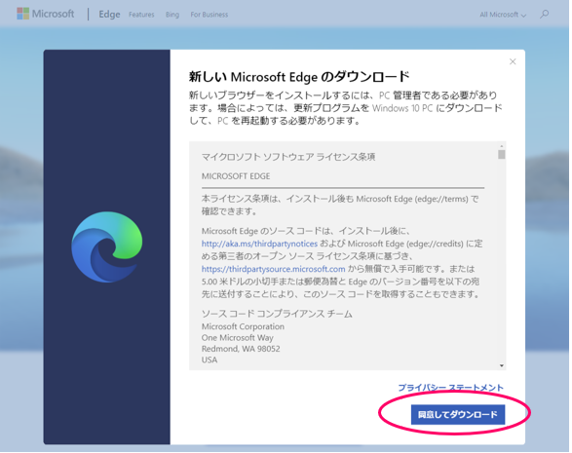Click the license text scrollbar thumb
Screen dimensions: 572x453
(502, 154)
